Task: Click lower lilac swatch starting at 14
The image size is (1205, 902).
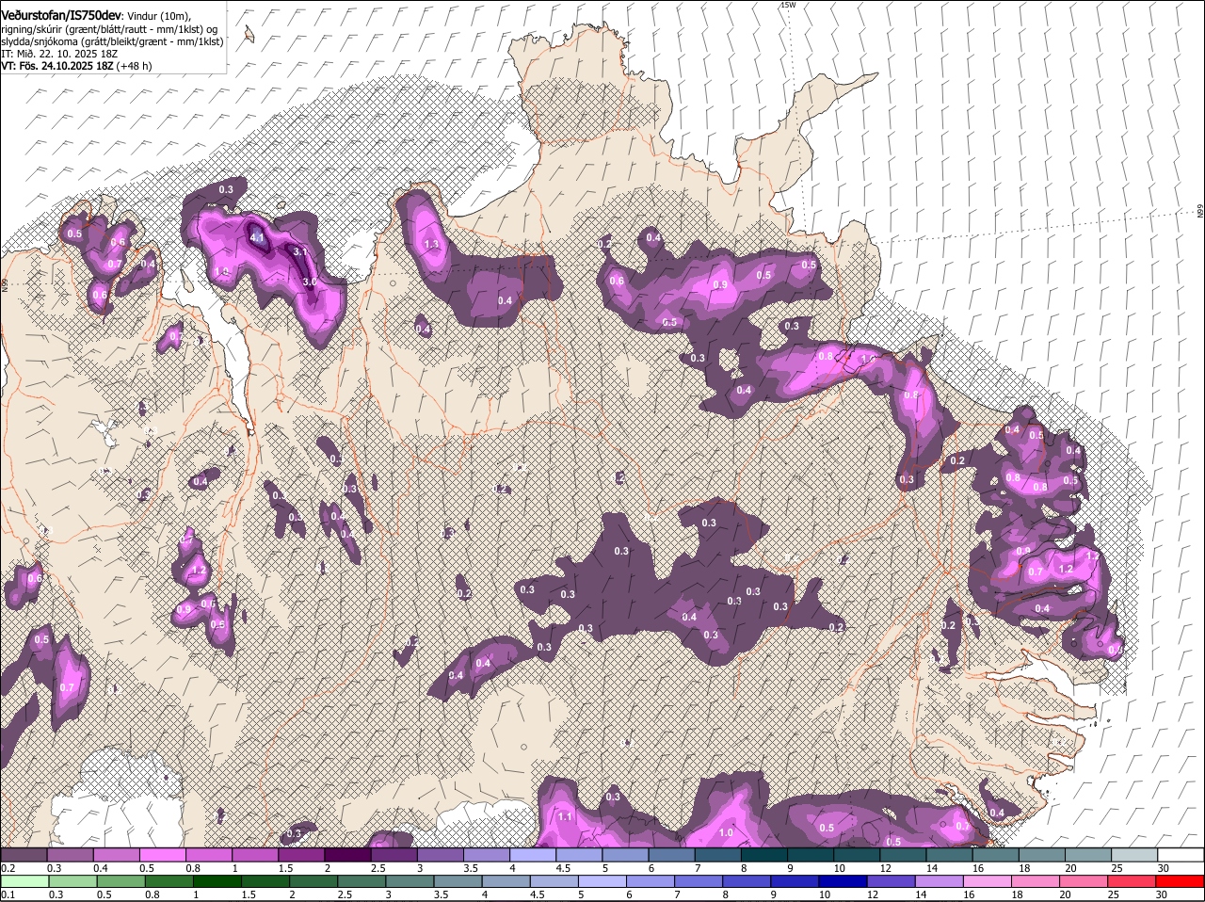Action: click(940, 881)
